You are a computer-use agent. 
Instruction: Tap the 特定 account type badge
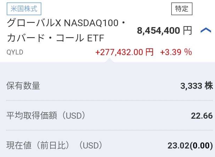click(182, 9)
